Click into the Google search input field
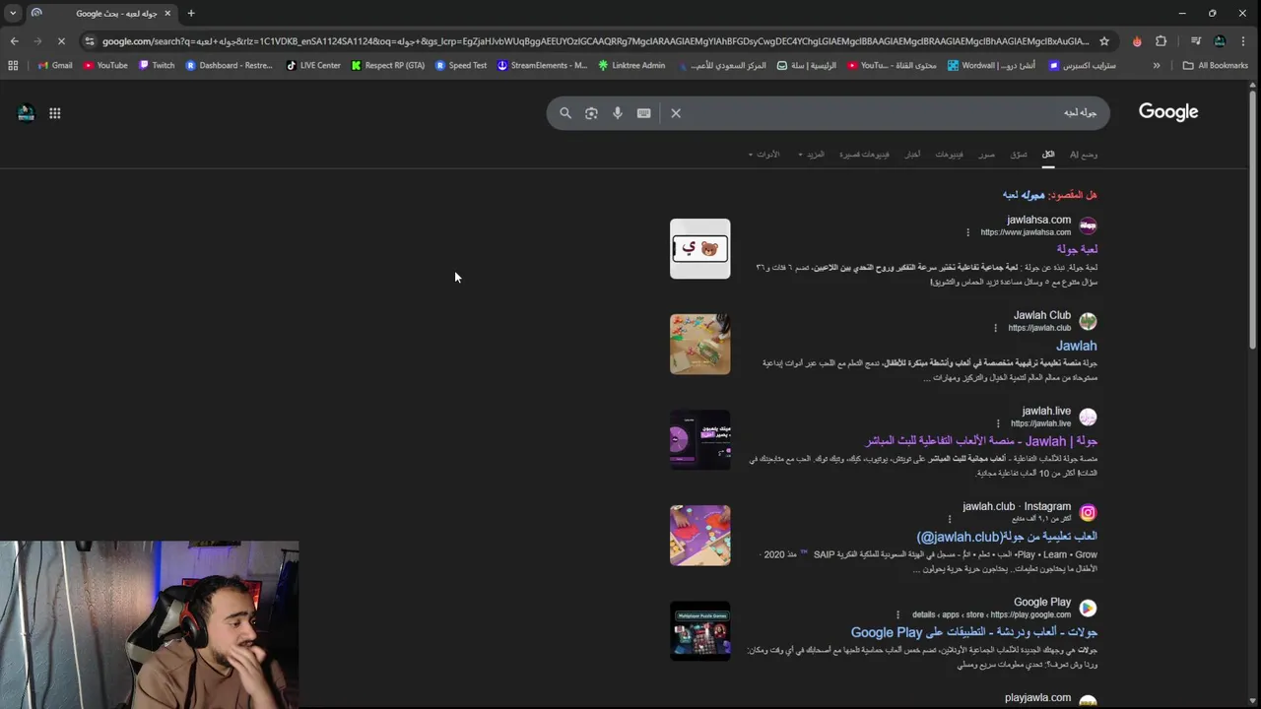 point(892,113)
